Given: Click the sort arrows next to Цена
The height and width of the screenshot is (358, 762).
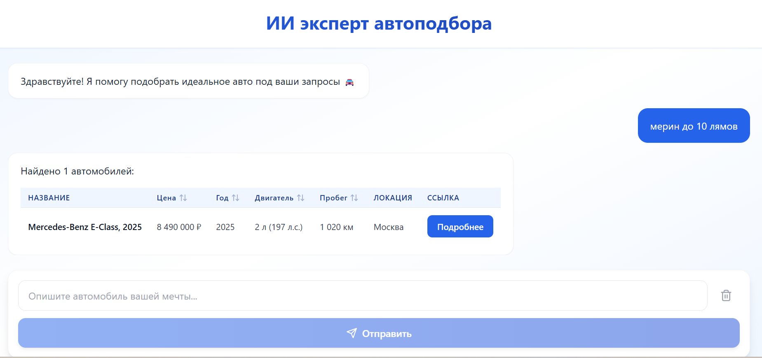Looking at the screenshot, I should click(183, 198).
